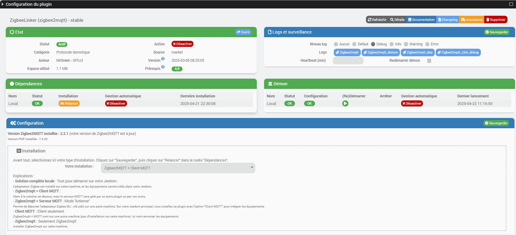This screenshot has width=516, height=235.
Task: Select the Defaut log level
Action: (x=354, y=44)
